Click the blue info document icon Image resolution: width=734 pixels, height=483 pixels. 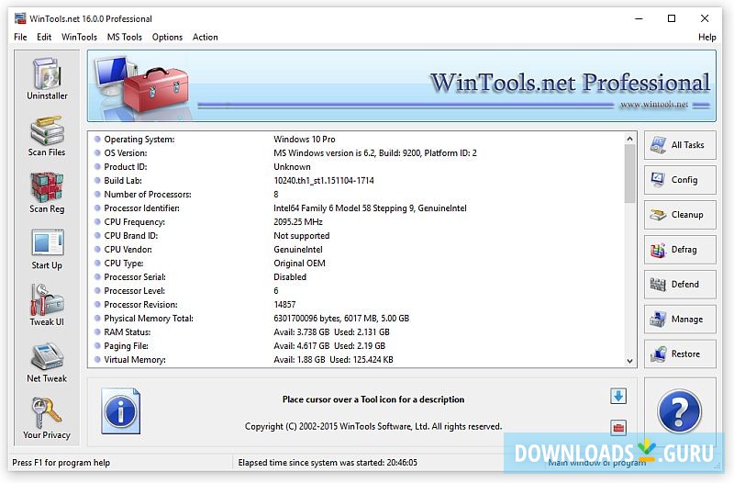(121, 410)
